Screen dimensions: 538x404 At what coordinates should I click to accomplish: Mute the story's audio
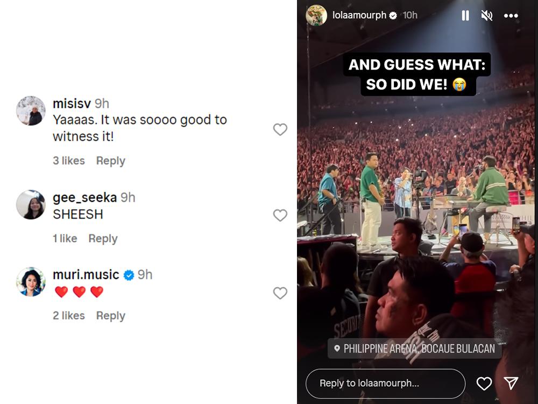tap(486, 16)
